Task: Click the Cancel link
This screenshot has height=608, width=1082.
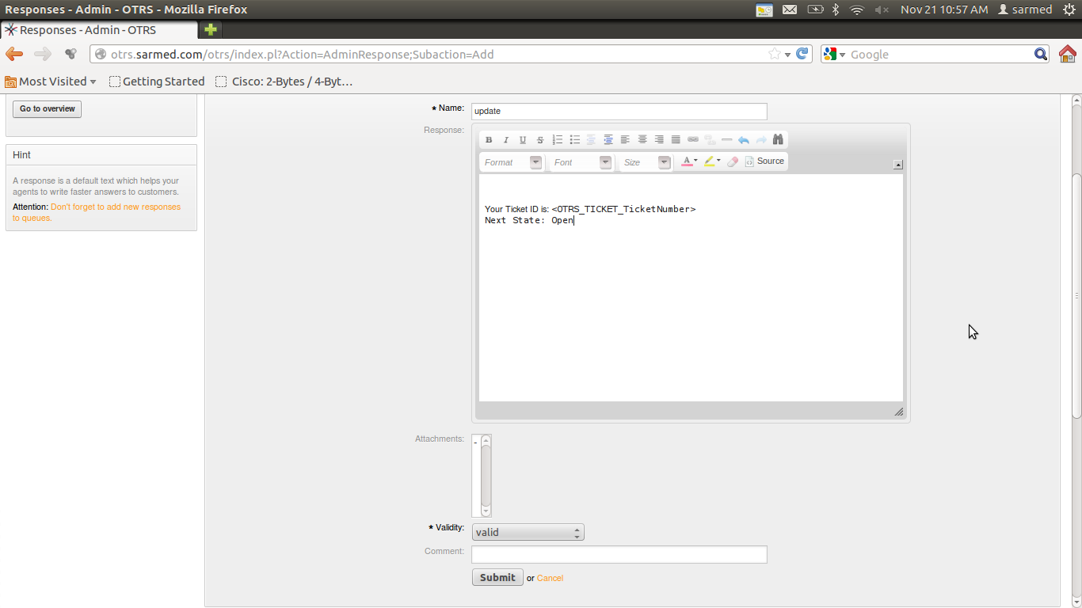Action: click(550, 578)
